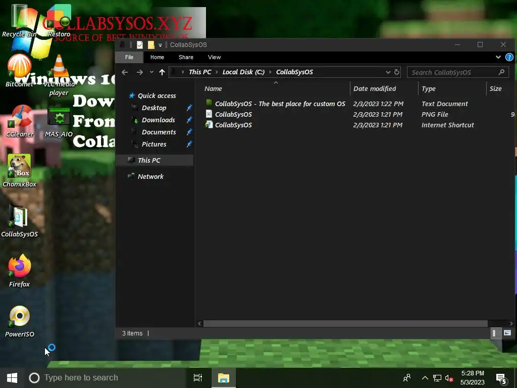The height and width of the screenshot is (388, 517).
Task: Switch to the View ribbon tab
Action: point(214,58)
